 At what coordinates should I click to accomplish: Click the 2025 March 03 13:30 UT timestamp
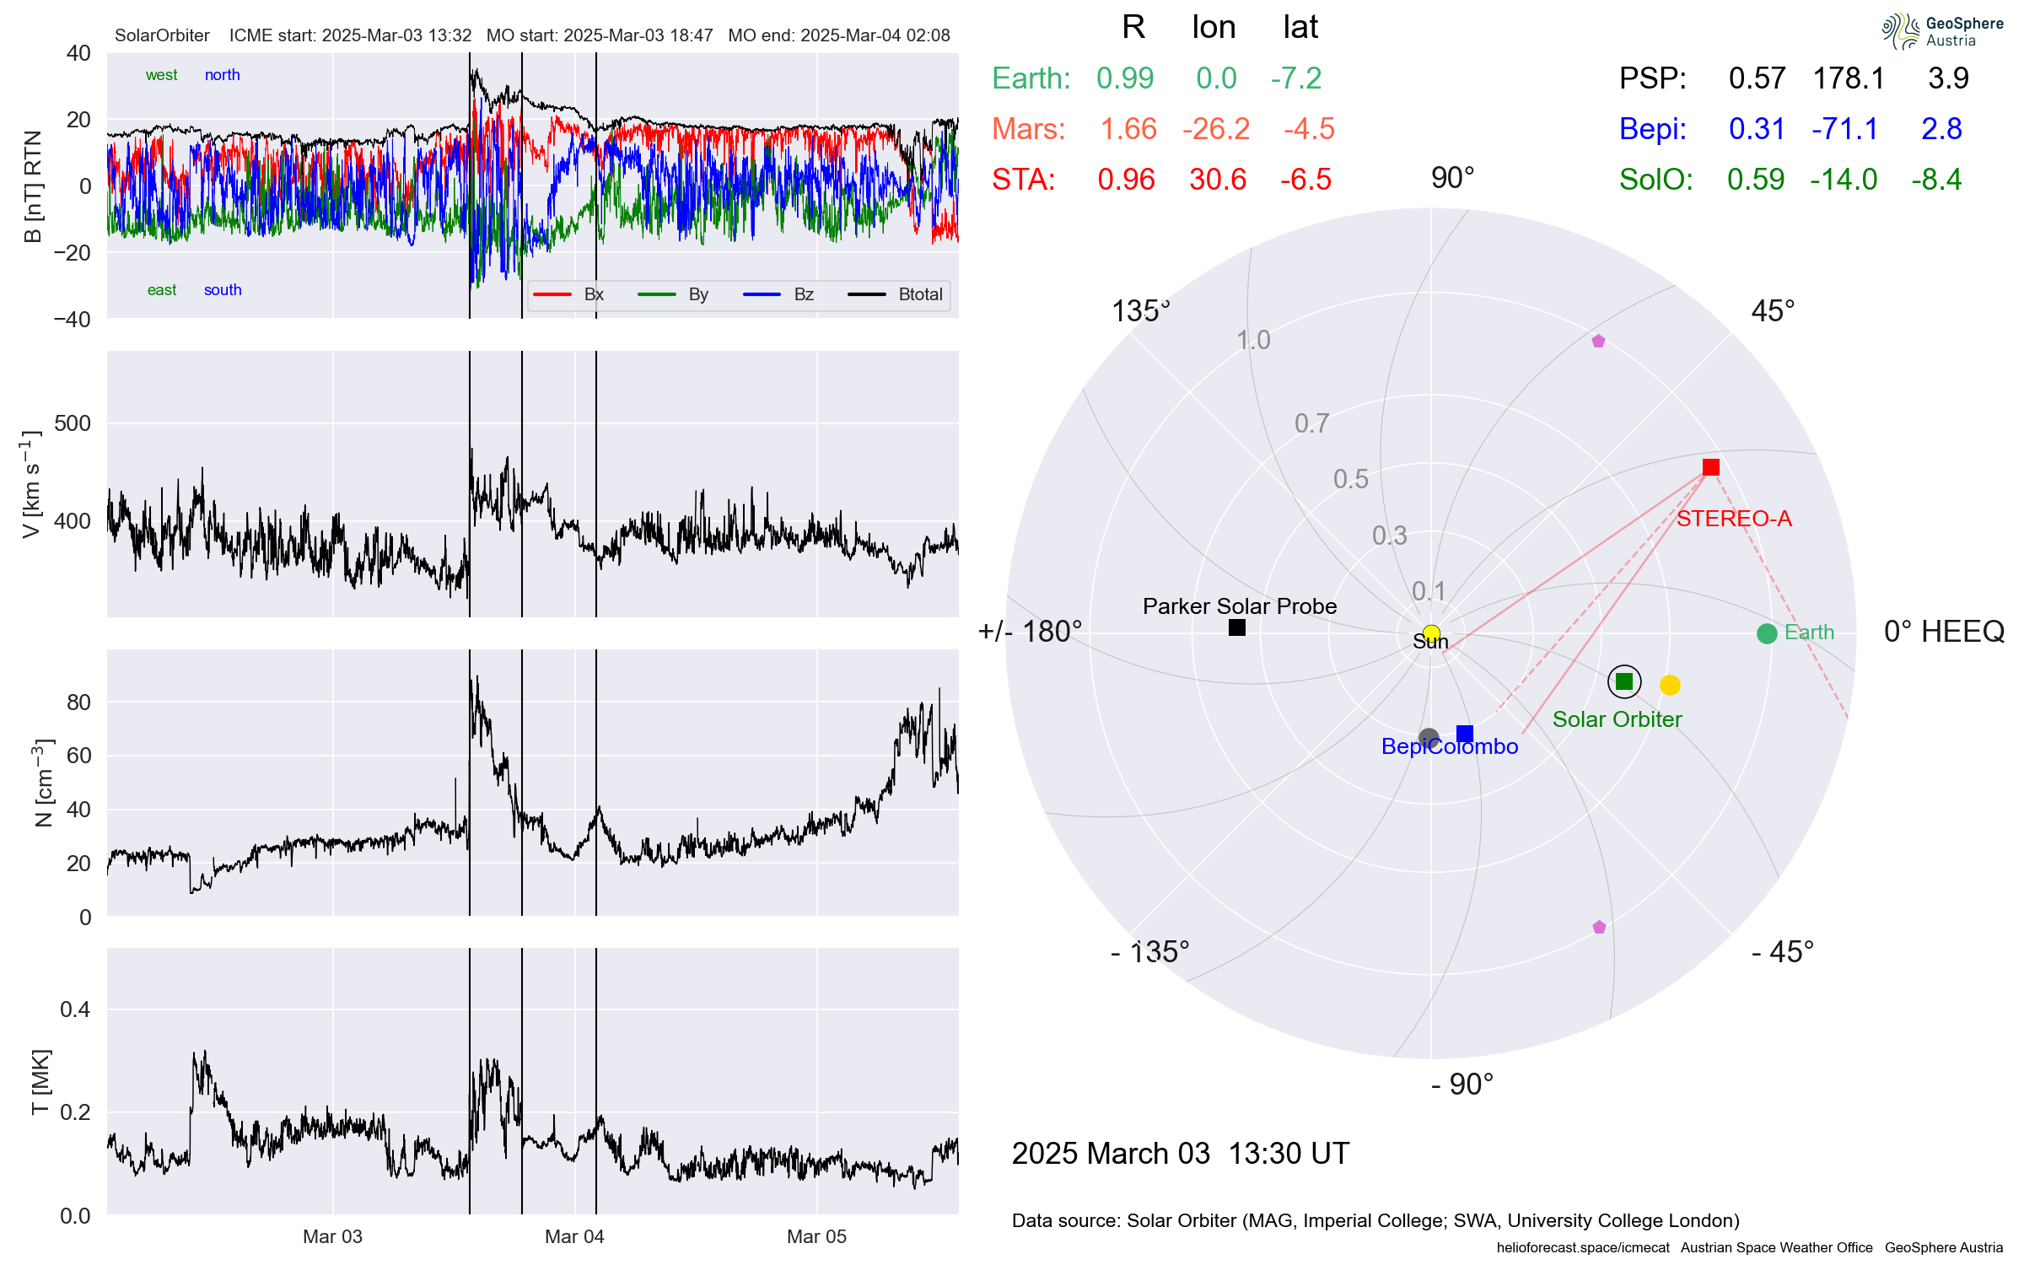tap(1180, 1153)
